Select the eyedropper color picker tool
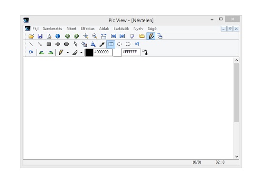Viewport: 262px width, 183px height. click(x=102, y=44)
